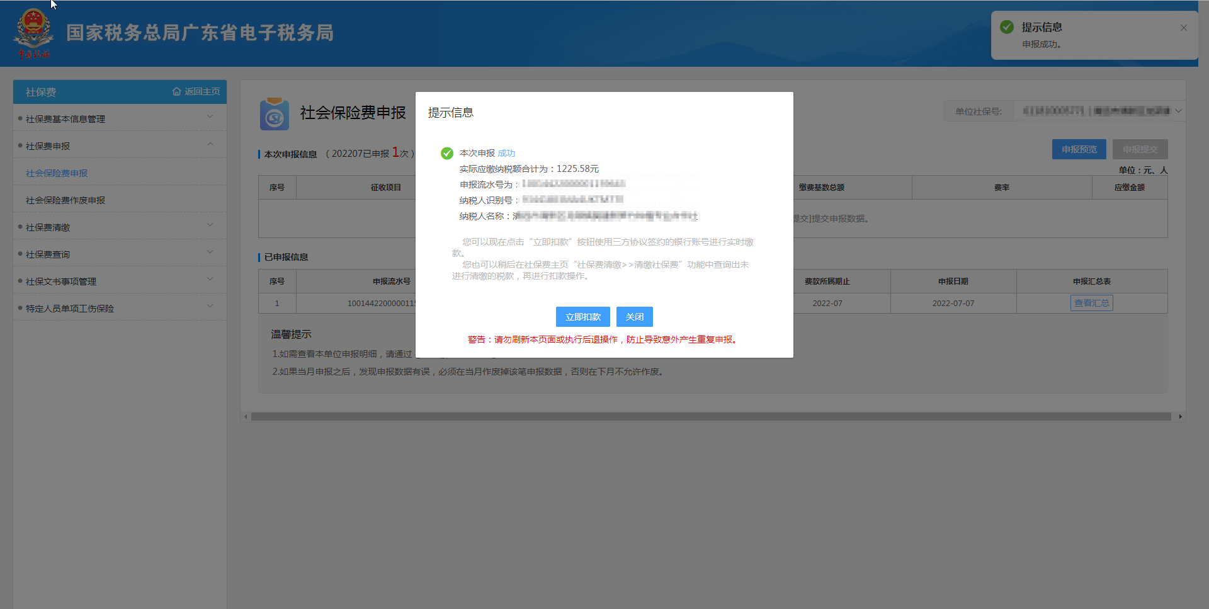Open the 单位社保号 dropdown
This screenshot has width=1209, height=609.
point(1178,111)
